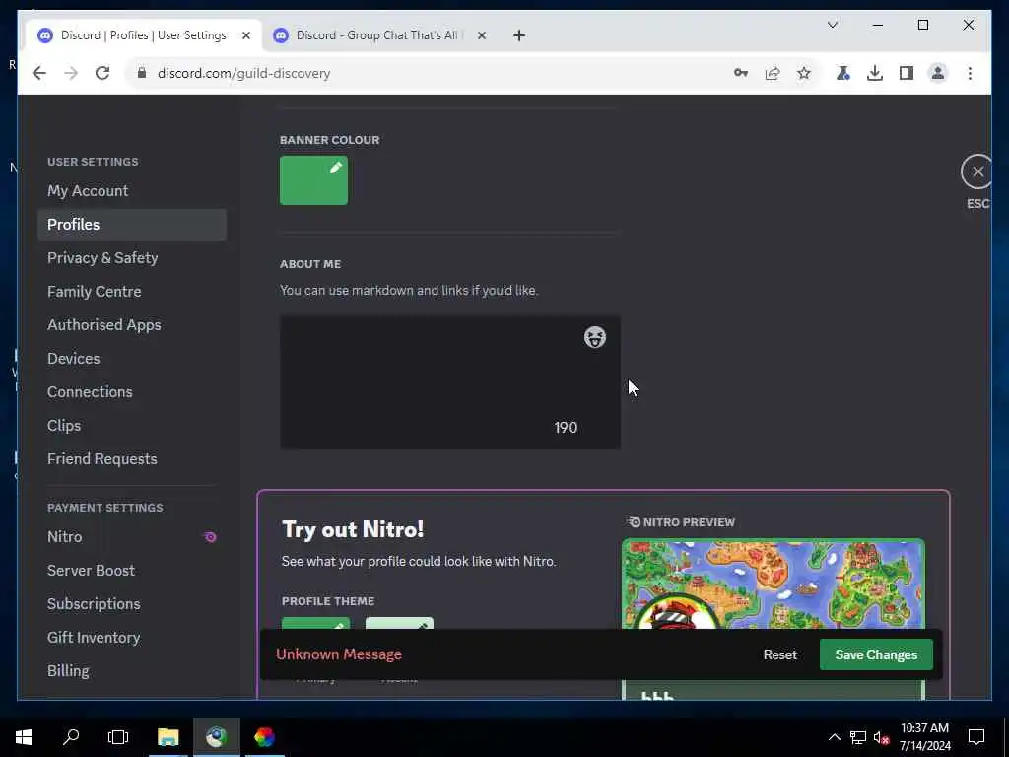Select Devices in user settings
Image resolution: width=1009 pixels, height=757 pixels.
coord(132,359)
